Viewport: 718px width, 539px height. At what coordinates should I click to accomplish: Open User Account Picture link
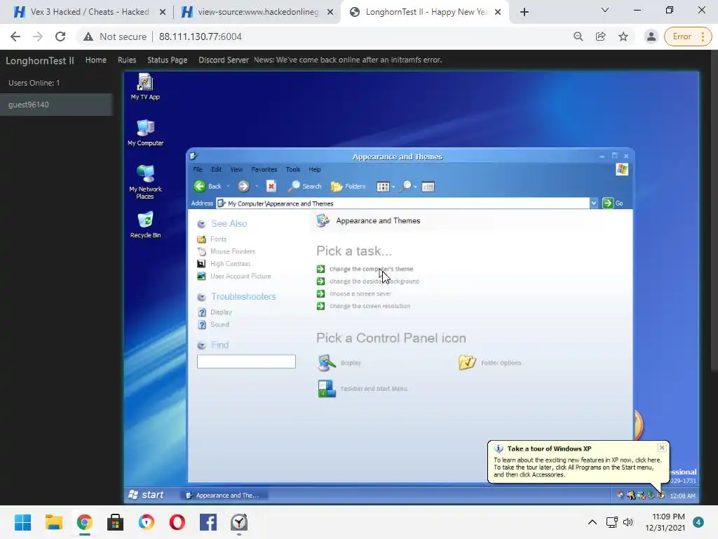(x=241, y=276)
